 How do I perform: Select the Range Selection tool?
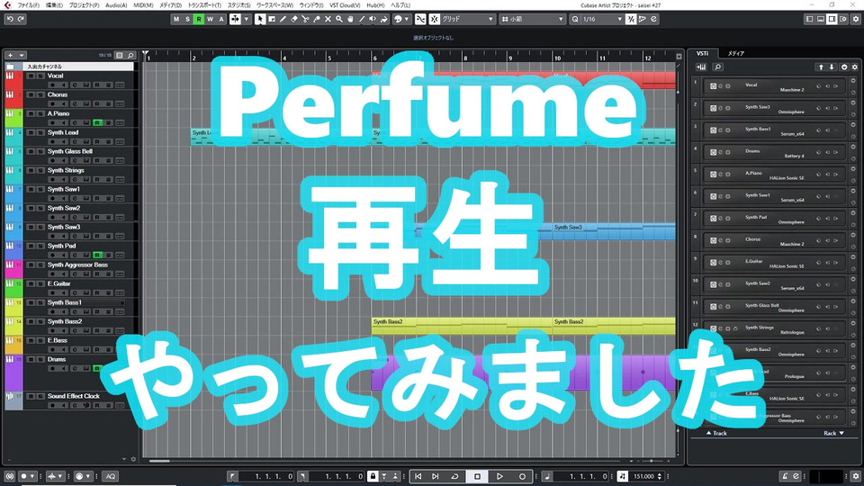[272, 19]
